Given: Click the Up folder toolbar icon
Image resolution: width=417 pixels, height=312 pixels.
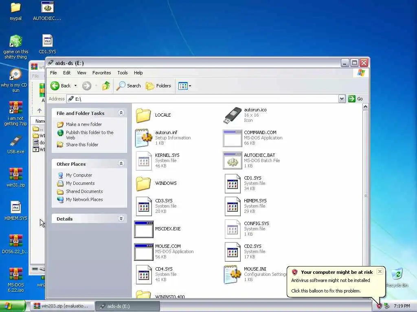Looking at the screenshot, I should (106, 86).
